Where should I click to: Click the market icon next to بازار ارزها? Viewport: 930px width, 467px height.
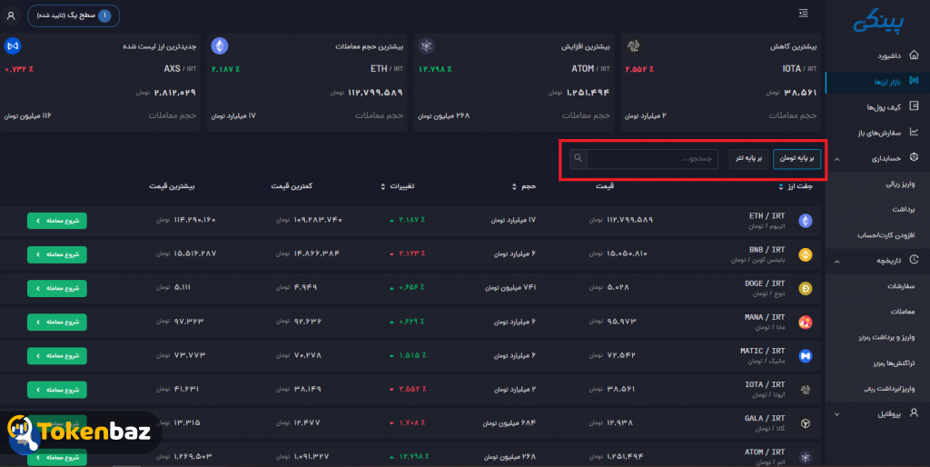914,81
